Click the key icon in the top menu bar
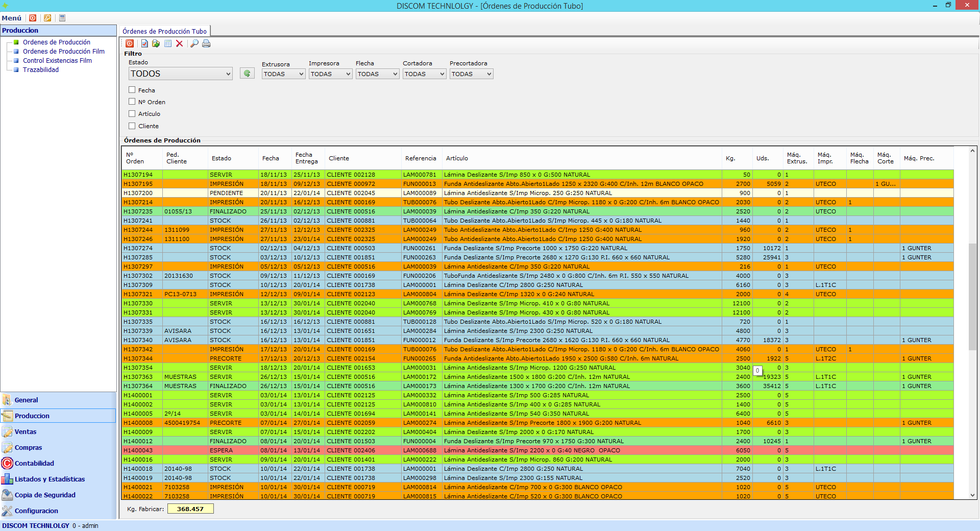Screen dimensions: 980x531 (x=47, y=18)
